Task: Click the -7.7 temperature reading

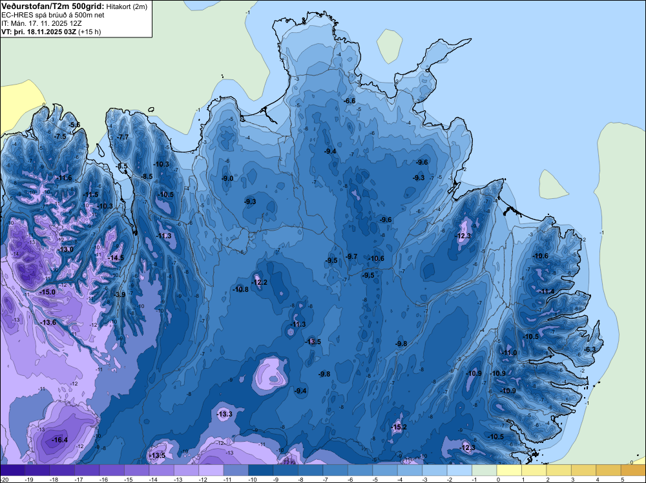Action: click(x=123, y=137)
